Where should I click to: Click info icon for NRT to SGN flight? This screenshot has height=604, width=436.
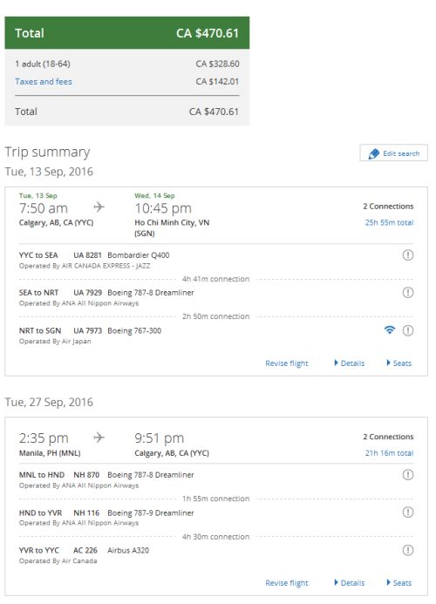coord(408,330)
